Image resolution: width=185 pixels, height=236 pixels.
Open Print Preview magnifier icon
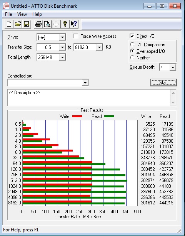point(47,24)
